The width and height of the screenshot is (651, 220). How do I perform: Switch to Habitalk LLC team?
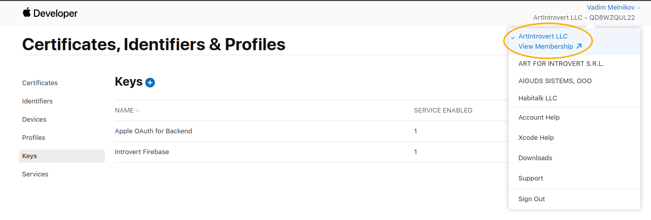537,98
